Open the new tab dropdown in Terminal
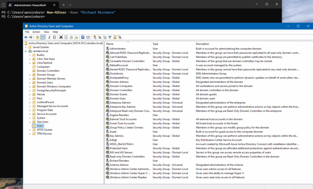 point(70,5)
